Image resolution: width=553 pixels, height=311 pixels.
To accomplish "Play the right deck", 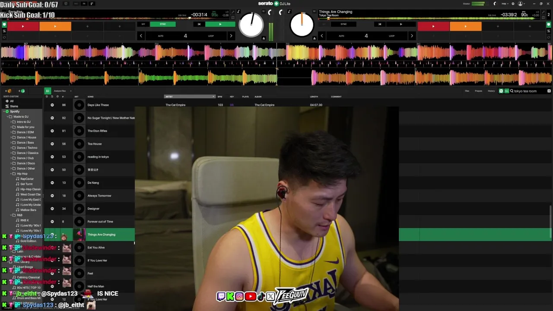I will pyautogui.click(x=401, y=24).
